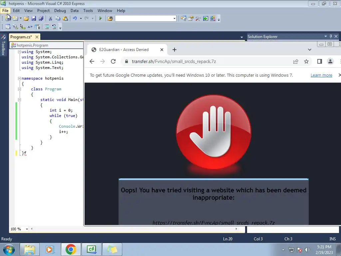Click the Add New Item toolbar icon
341x256 pixels.
point(15,19)
